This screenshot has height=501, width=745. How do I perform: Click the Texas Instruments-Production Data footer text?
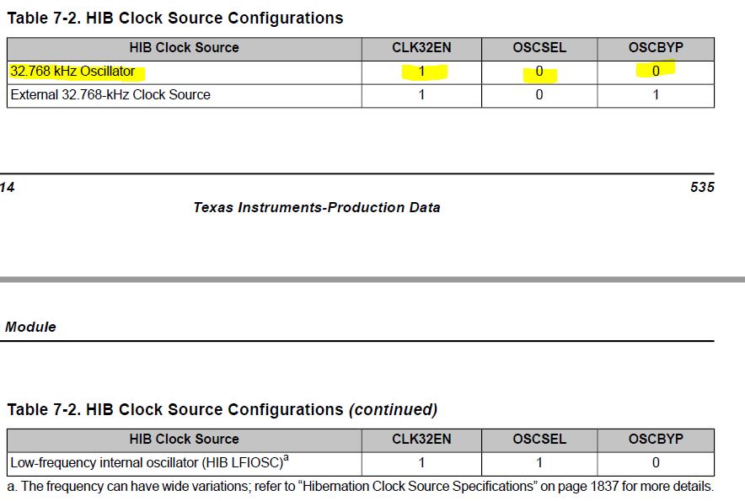(x=316, y=207)
